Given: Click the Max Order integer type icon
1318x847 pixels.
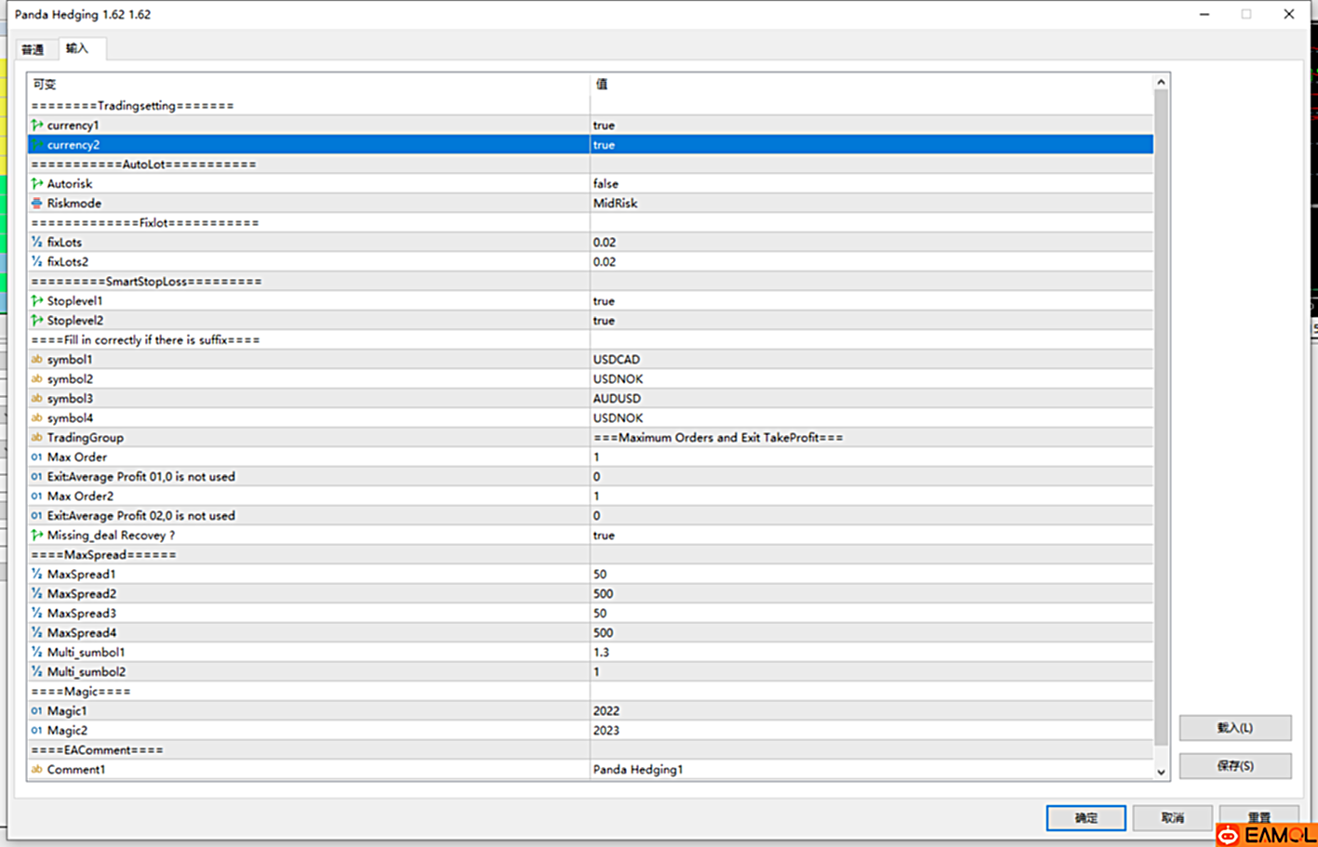Looking at the screenshot, I should click(37, 457).
